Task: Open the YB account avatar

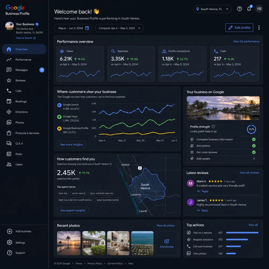Action: pyautogui.click(x=259, y=9)
